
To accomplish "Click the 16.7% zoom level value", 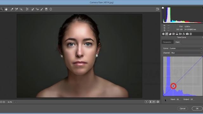I will 10,102.
